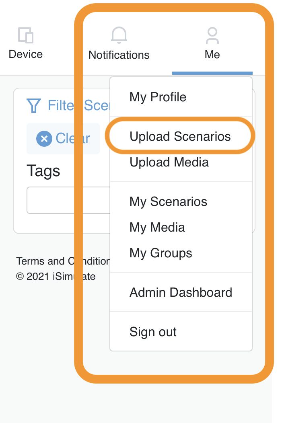The width and height of the screenshot is (282, 423).
Task: Open the Filter Scenarios panel
Action: pyautogui.click(x=68, y=105)
